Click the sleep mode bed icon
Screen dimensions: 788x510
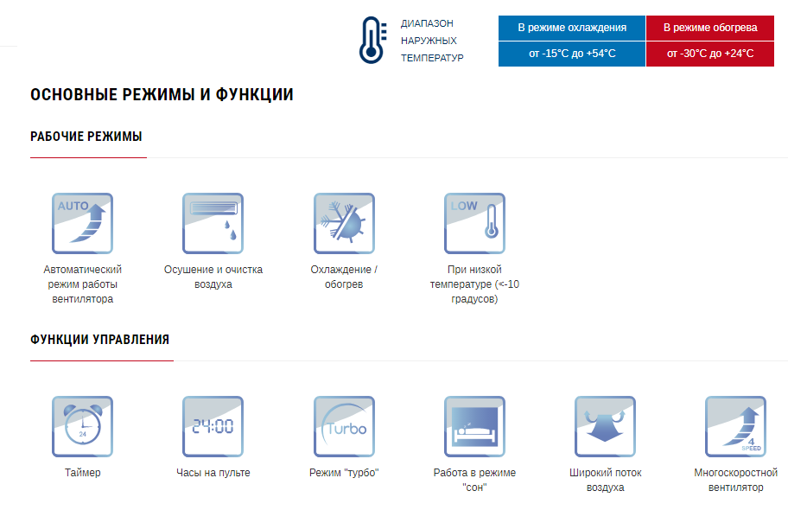click(x=474, y=426)
